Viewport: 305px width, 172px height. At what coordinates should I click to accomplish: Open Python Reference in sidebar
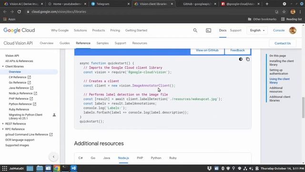(x=22, y=104)
